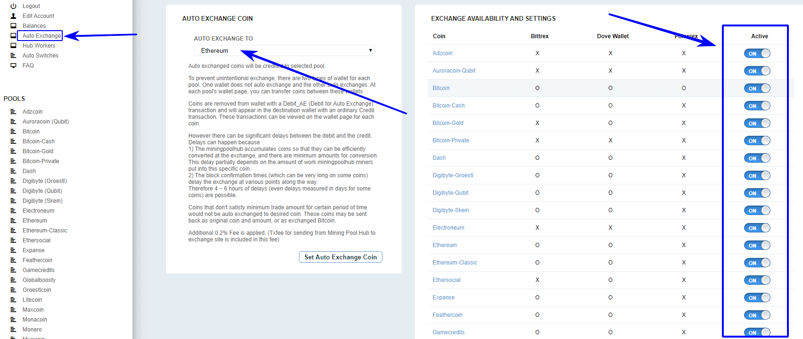Toggle the Digibyte-Groestl Active switch

(x=757, y=175)
